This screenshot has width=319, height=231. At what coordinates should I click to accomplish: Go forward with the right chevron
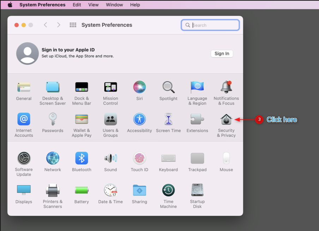pyautogui.click(x=59, y=25)
